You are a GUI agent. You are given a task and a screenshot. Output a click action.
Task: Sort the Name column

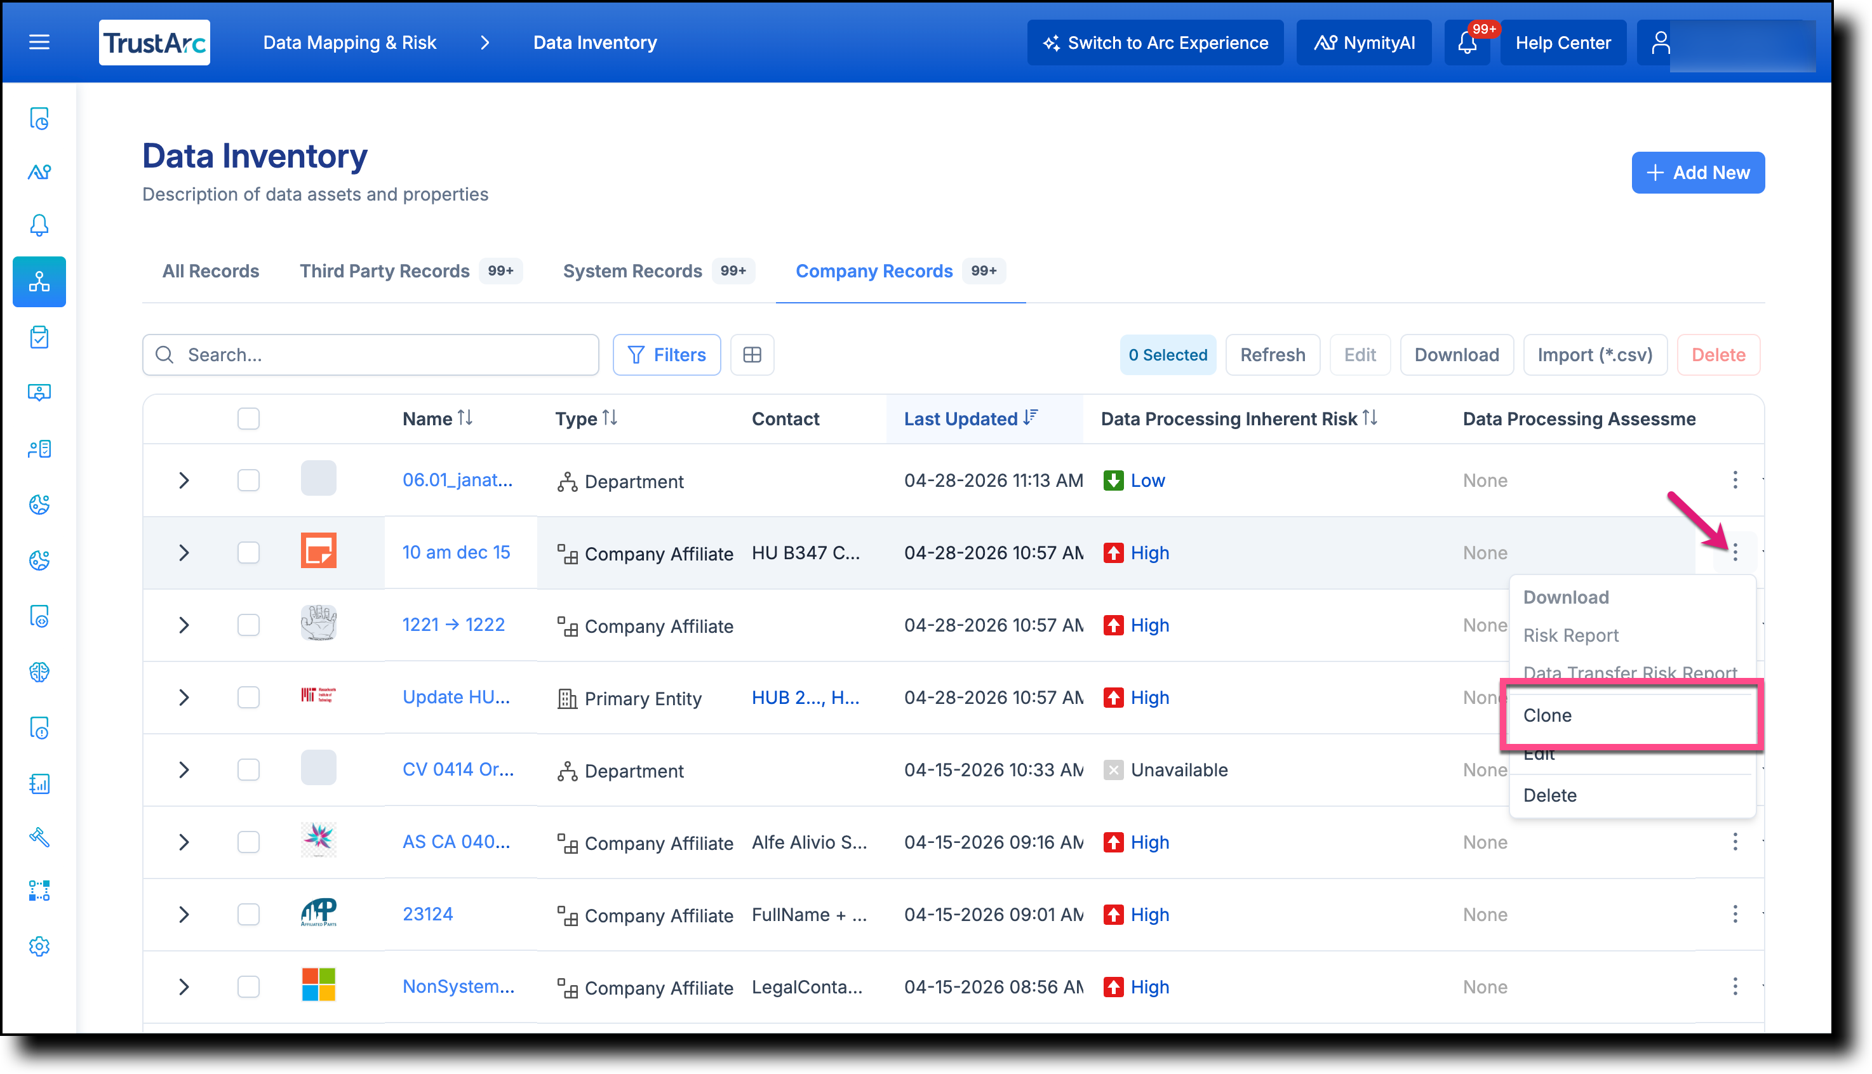437,418
